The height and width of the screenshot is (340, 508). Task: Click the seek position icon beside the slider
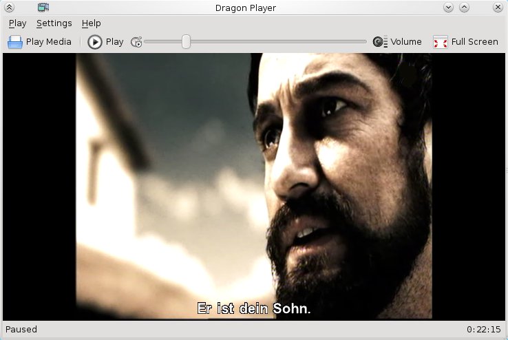136,42
